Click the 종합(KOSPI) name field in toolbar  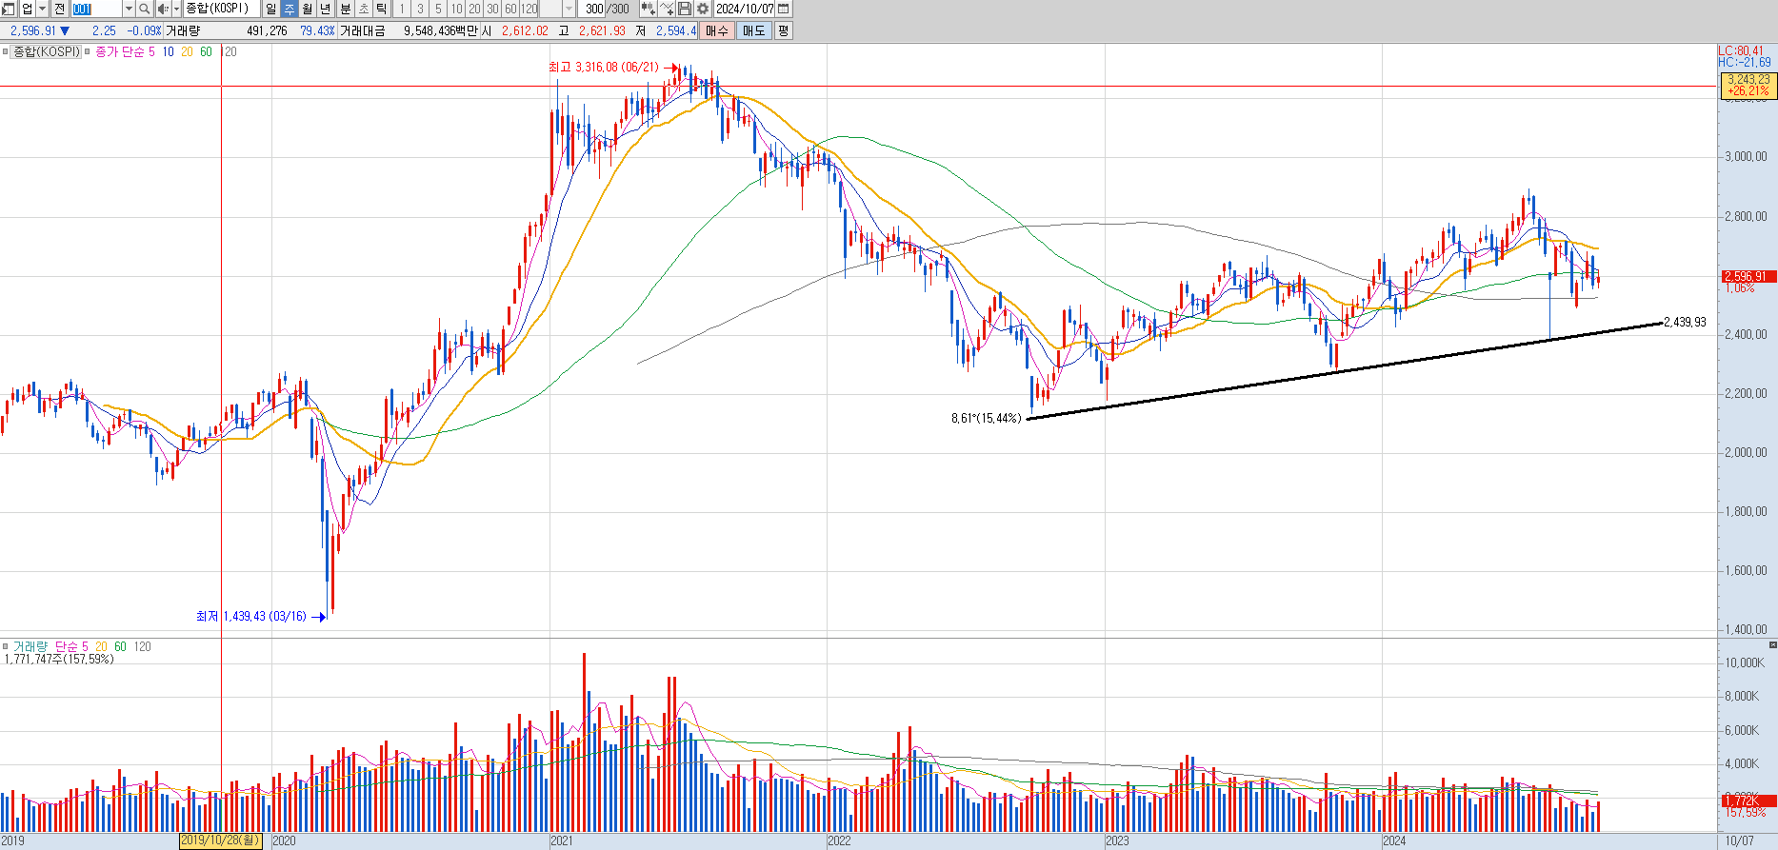pos(221,9)
